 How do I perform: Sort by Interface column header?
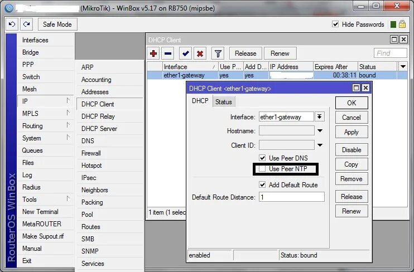190,67
